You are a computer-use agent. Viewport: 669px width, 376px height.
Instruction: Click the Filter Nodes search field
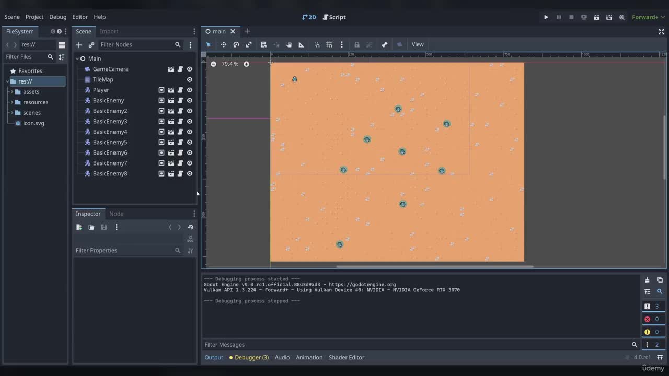tap(136, 45)
